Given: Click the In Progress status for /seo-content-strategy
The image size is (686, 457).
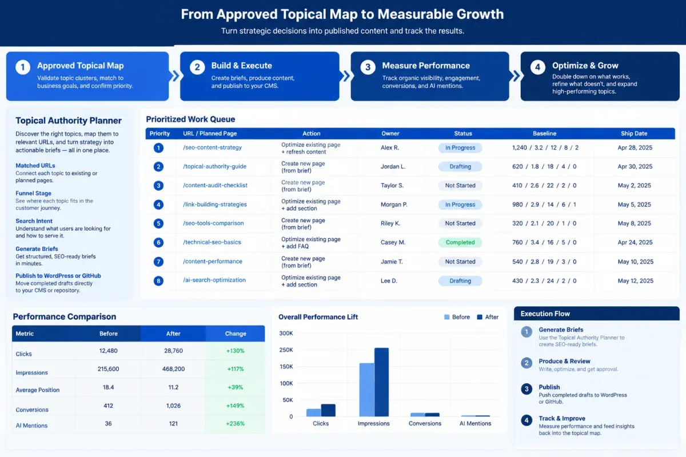Looking at the screenshot, I should (x=460, y=148).
